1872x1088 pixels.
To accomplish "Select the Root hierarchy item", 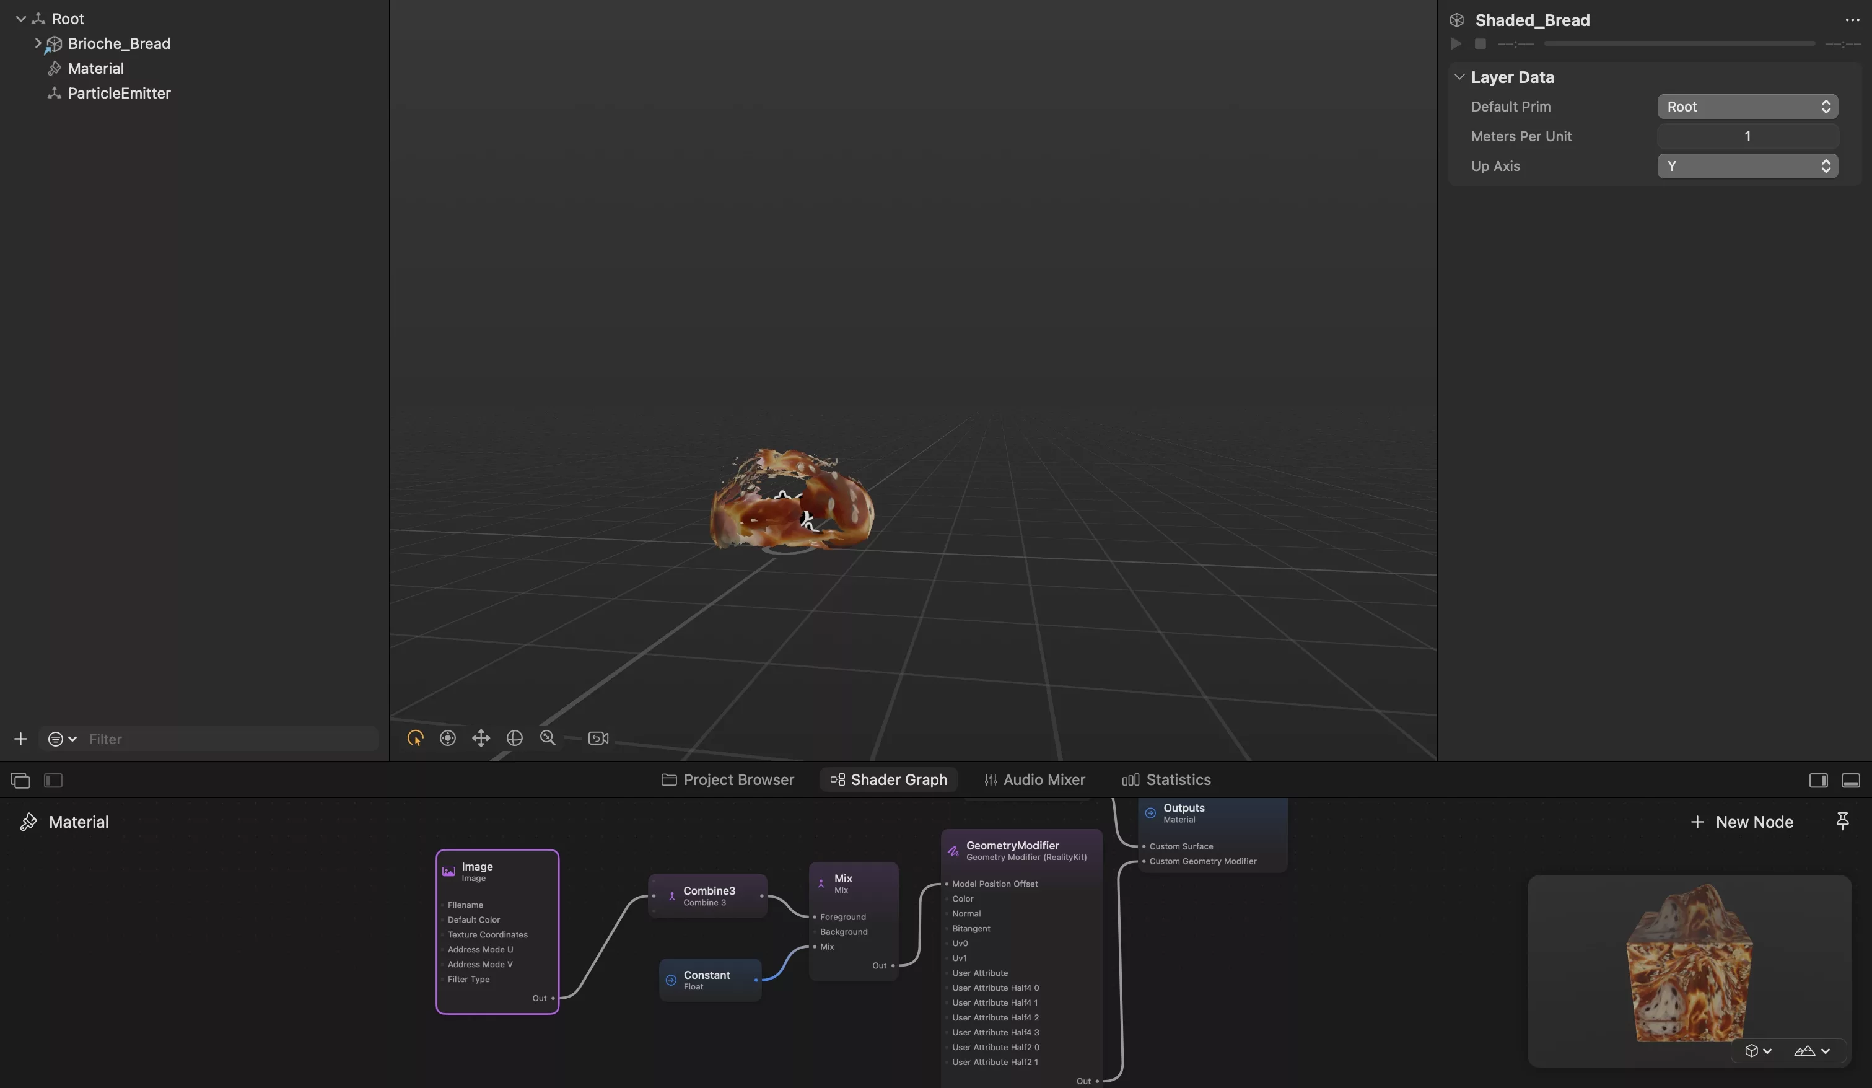I will click(x=68, y=19).
